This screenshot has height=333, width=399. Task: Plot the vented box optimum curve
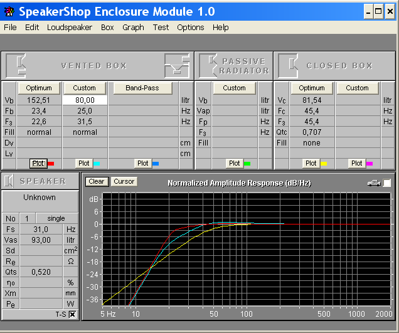click(38, 163)
